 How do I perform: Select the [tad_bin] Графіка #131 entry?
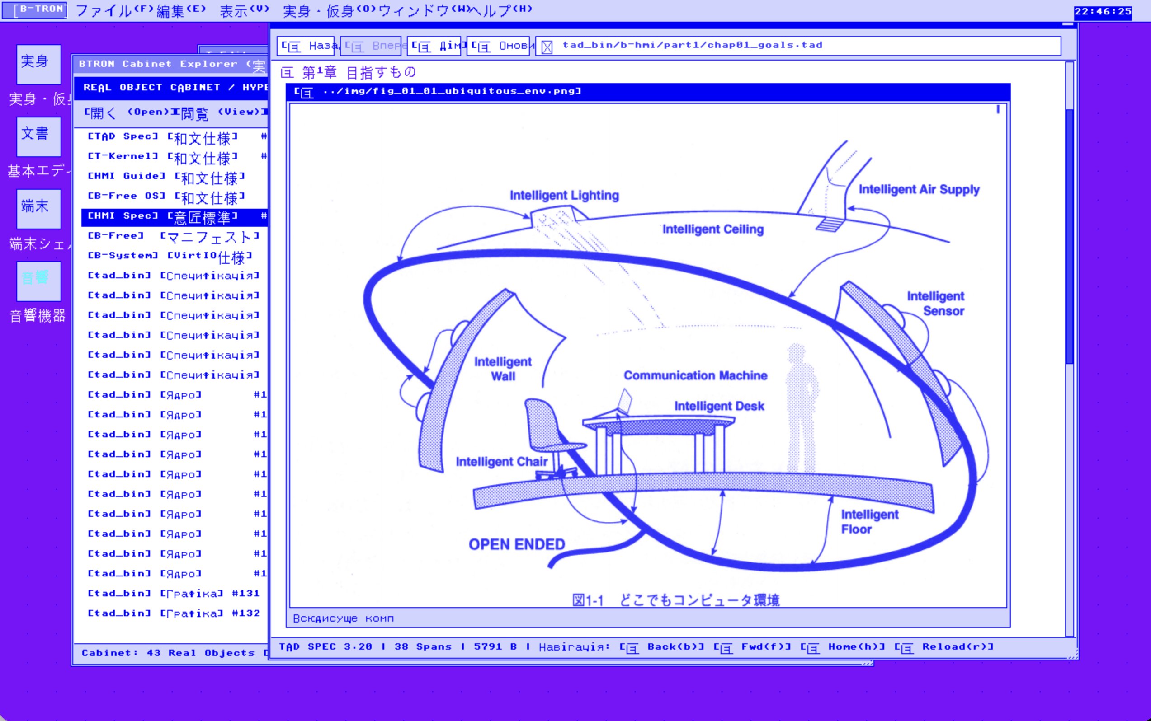(174, 594)
